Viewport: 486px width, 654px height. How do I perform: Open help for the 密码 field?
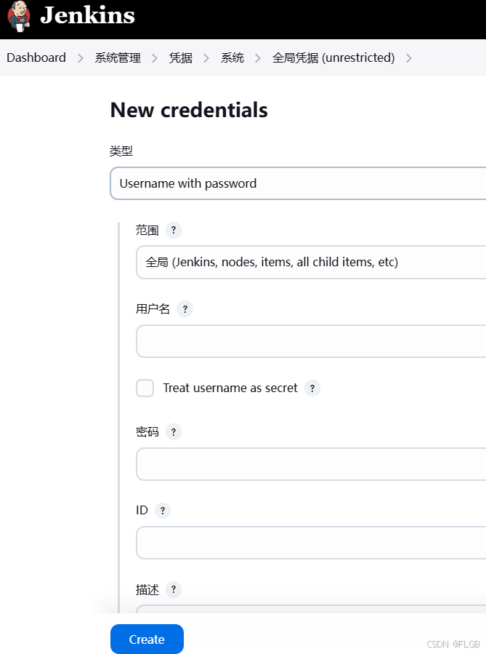point(173,431)
